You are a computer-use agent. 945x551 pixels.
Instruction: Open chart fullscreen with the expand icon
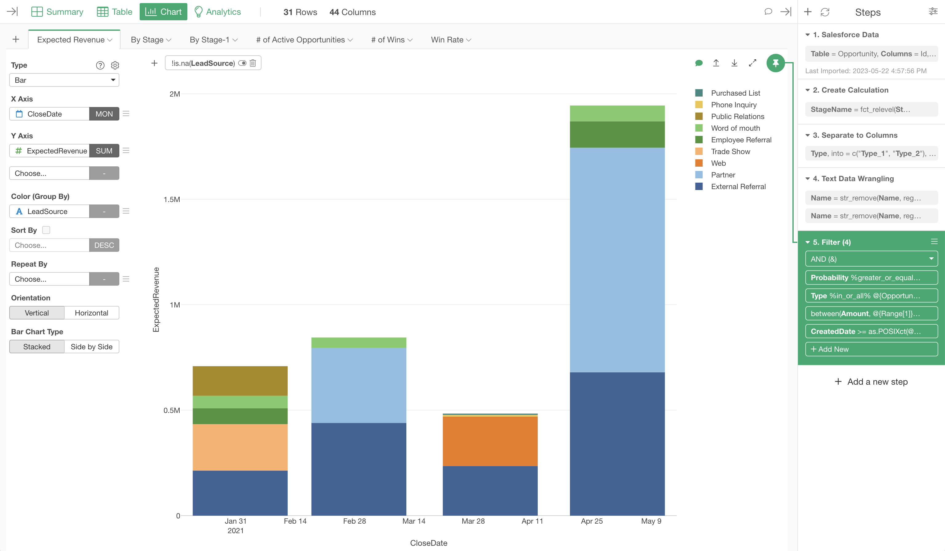coord(752,63)
